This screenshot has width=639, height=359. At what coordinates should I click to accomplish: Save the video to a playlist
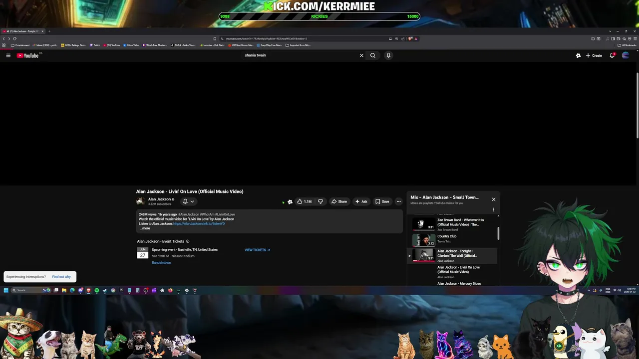pos(382,201)
